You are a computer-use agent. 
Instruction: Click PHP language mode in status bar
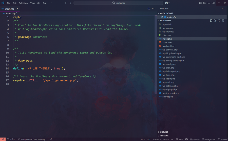point(179,139)
